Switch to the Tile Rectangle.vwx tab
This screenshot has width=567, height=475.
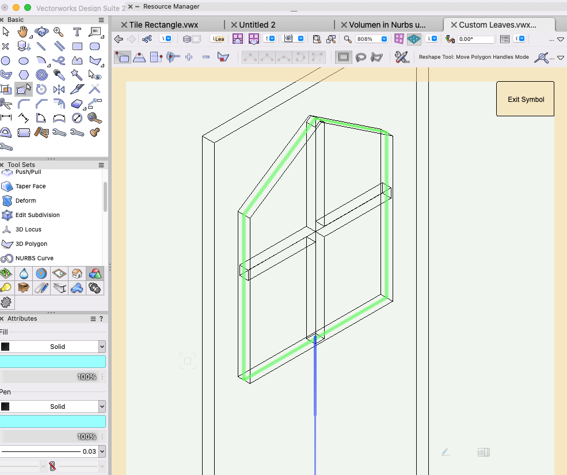[x=163, y=25]
